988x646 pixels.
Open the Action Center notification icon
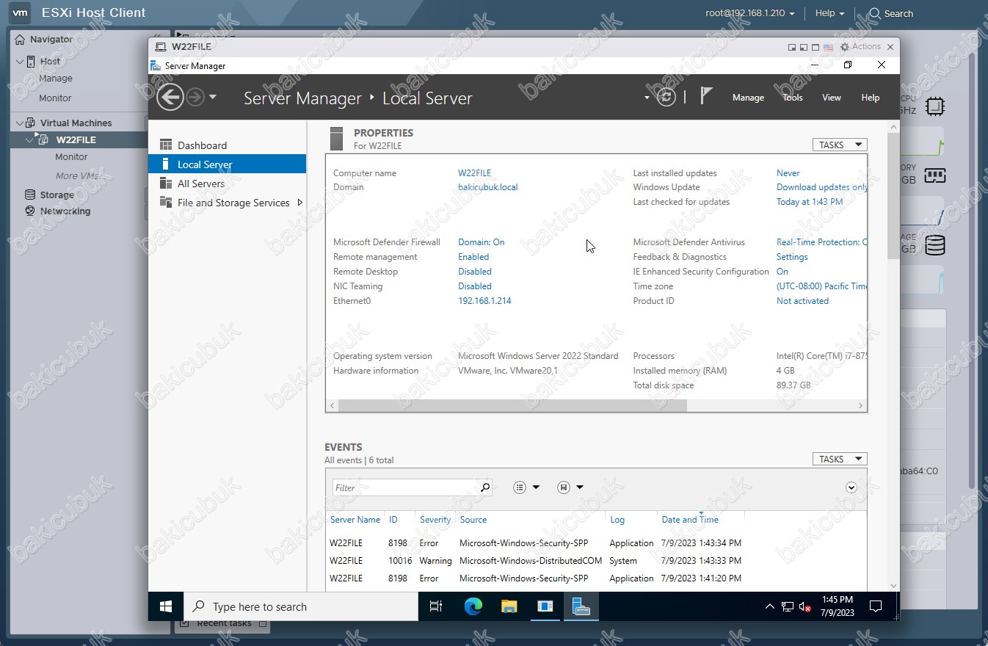point(876,606)
